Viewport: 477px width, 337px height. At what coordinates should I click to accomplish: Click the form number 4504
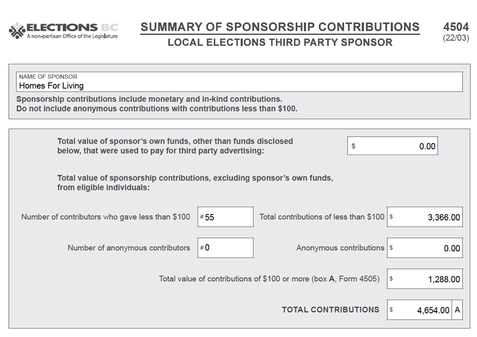[456, 27]
